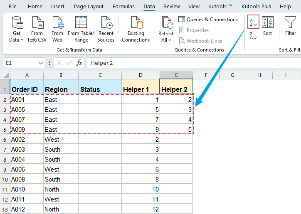Expand the Refresh All dropdown arrow
Image resolution: width=301 pixels, height=214 pixels.
[170, 40]
